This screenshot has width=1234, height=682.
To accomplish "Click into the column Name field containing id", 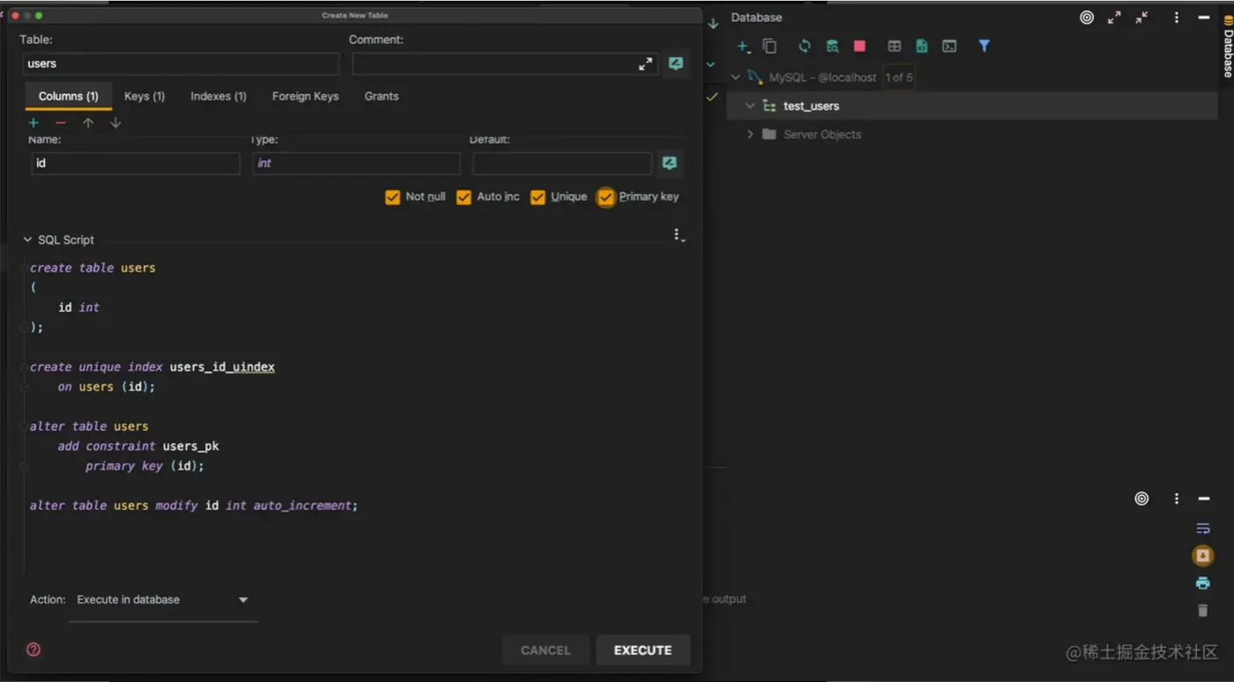I will [136, 163].
